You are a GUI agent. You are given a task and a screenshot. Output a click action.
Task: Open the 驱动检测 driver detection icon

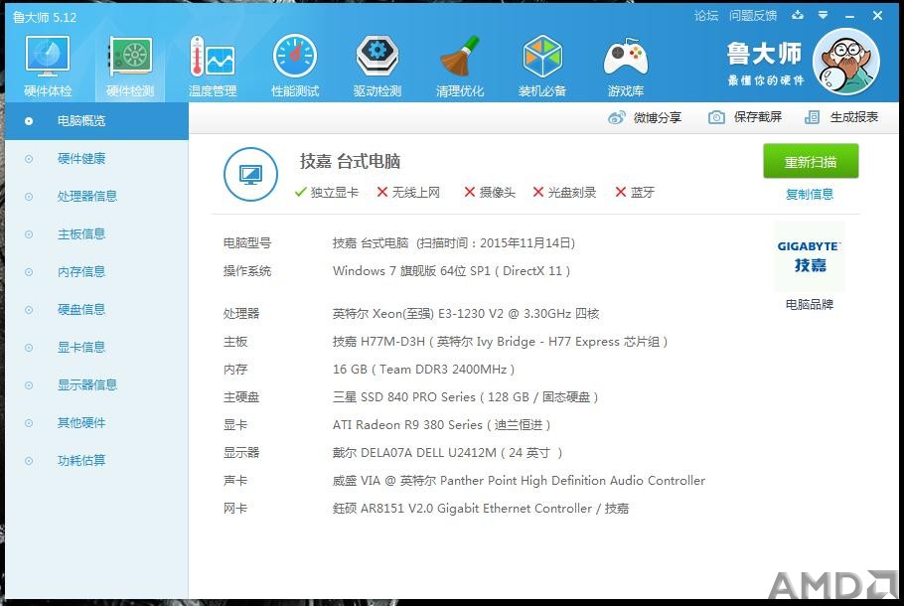[377, 56]
